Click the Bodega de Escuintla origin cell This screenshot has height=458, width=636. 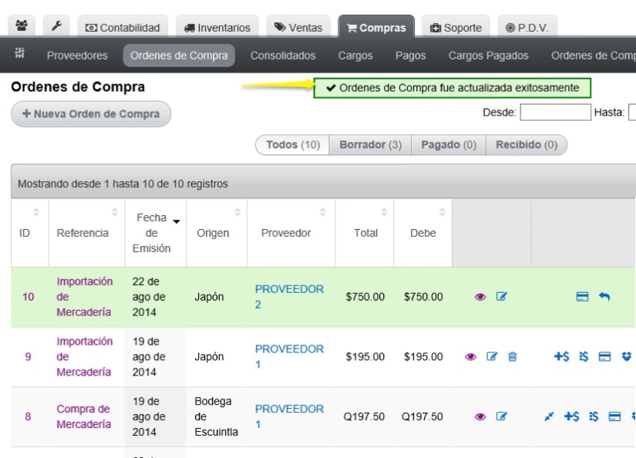(216, 416)
